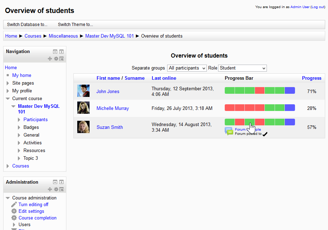Collapse the Master Dev MySQL 101 node

click(x=13, y=106)
